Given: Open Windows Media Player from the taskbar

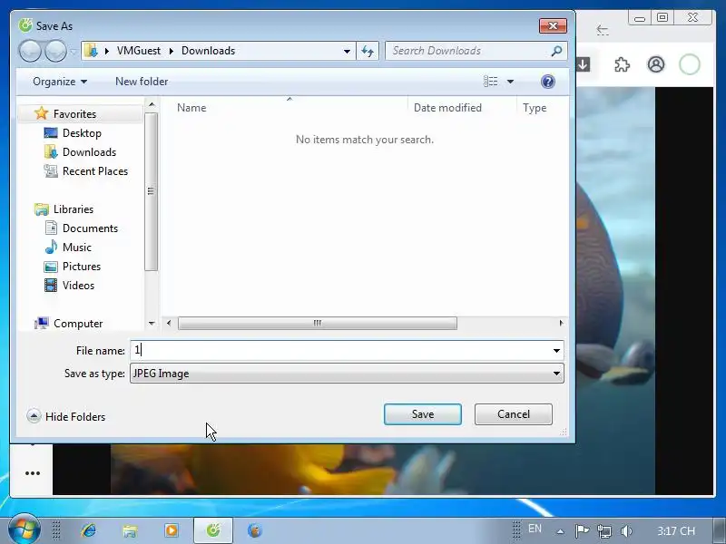Looking at the screenshot, I should click(x=172, y=530).
